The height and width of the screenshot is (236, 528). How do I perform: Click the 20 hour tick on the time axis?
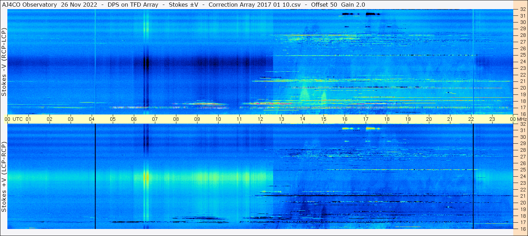click(429, 119)
